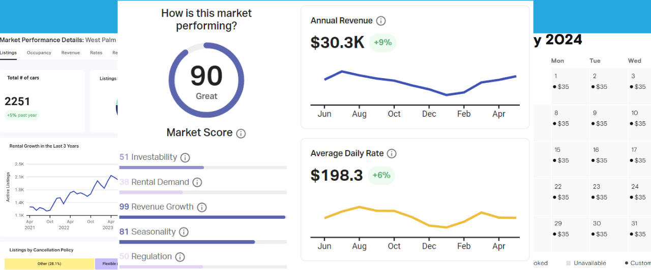Click the +5% past year badge
This screenshot has width=651, height=270.
coord(22,115)
